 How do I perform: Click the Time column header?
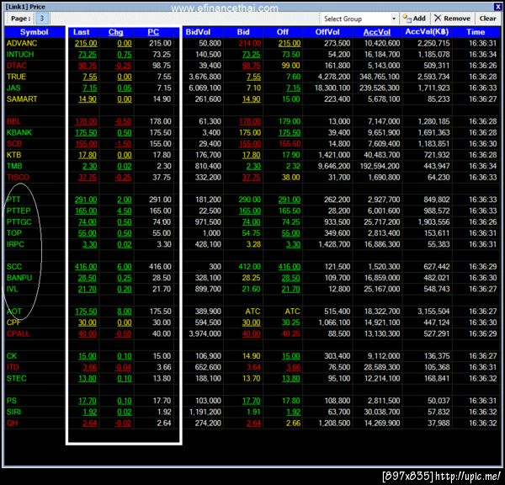(476, 32)
